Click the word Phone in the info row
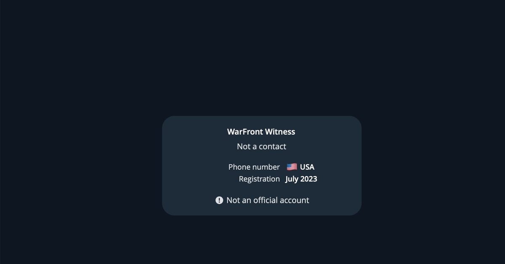The width and height of the screenshot is (505, 264). 239,167
